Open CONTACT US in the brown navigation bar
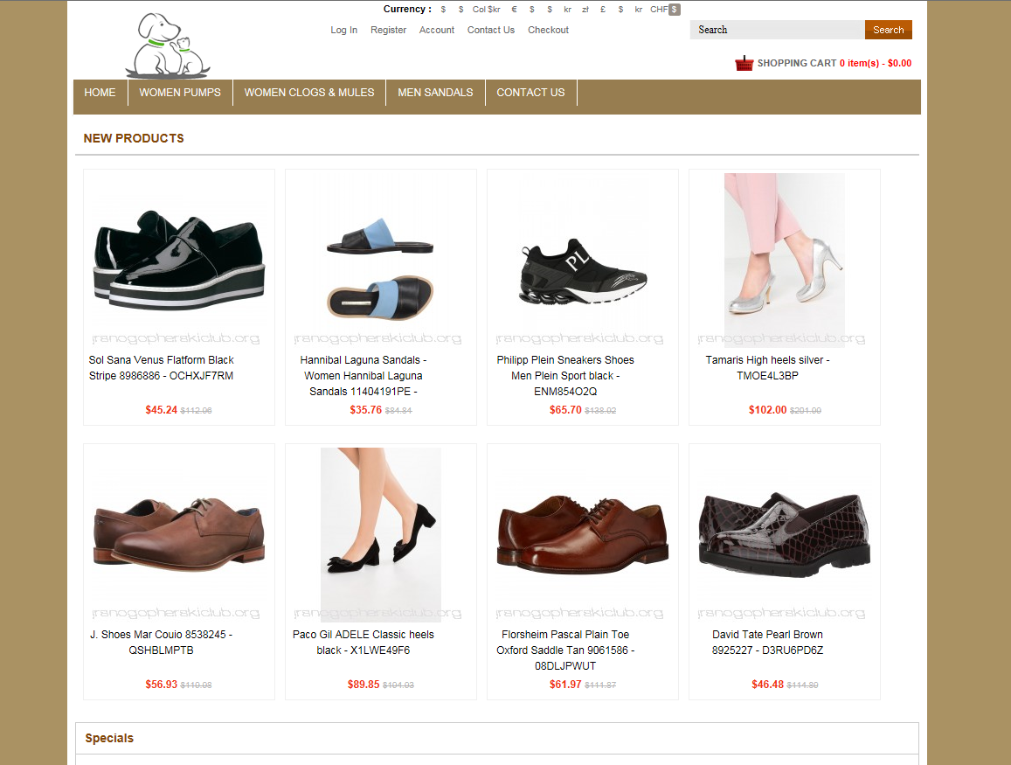1011x765 pixels. click(530, 93)
